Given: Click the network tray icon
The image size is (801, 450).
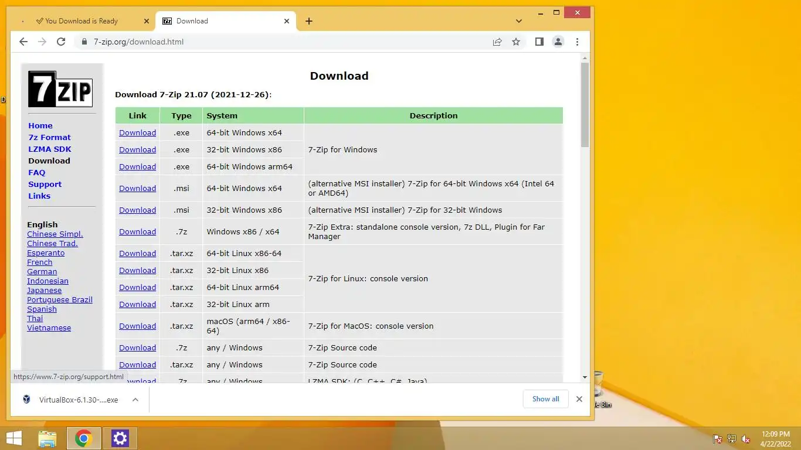Looking at the screenshot, I should coord(732,438).
